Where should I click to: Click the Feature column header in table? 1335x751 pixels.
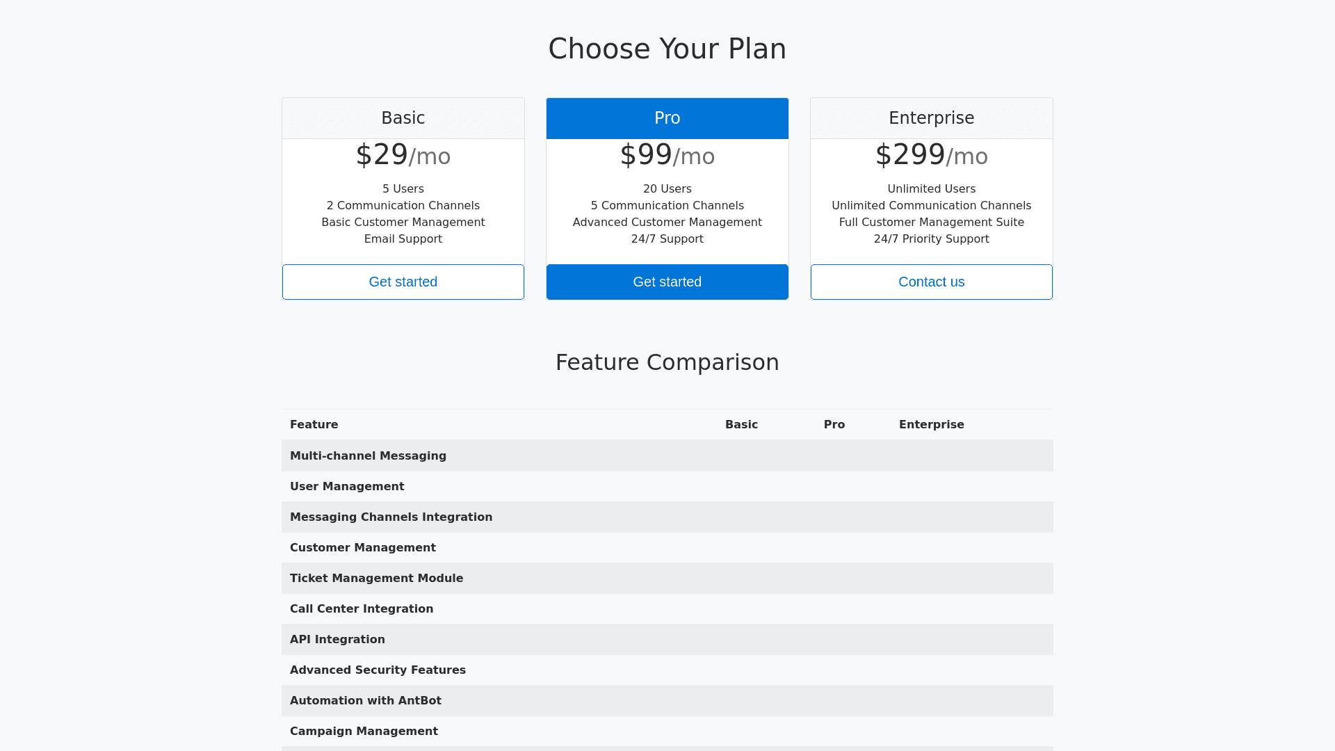(x=314, y=425)
